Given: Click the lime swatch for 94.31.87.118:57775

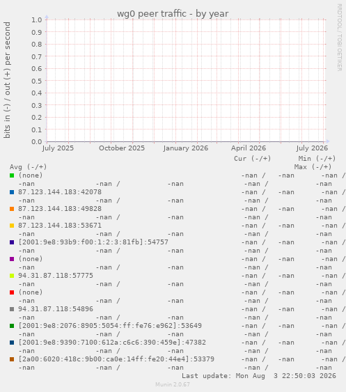Looking at the screenshot, I should point(12,276).
